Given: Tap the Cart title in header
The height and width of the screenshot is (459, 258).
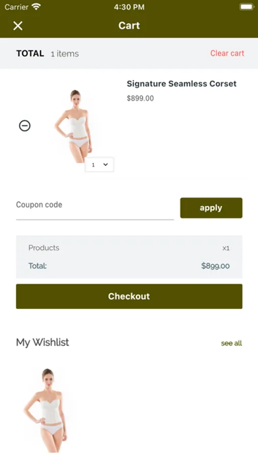Looking at the screenshot, I should (x=129, y=25).
